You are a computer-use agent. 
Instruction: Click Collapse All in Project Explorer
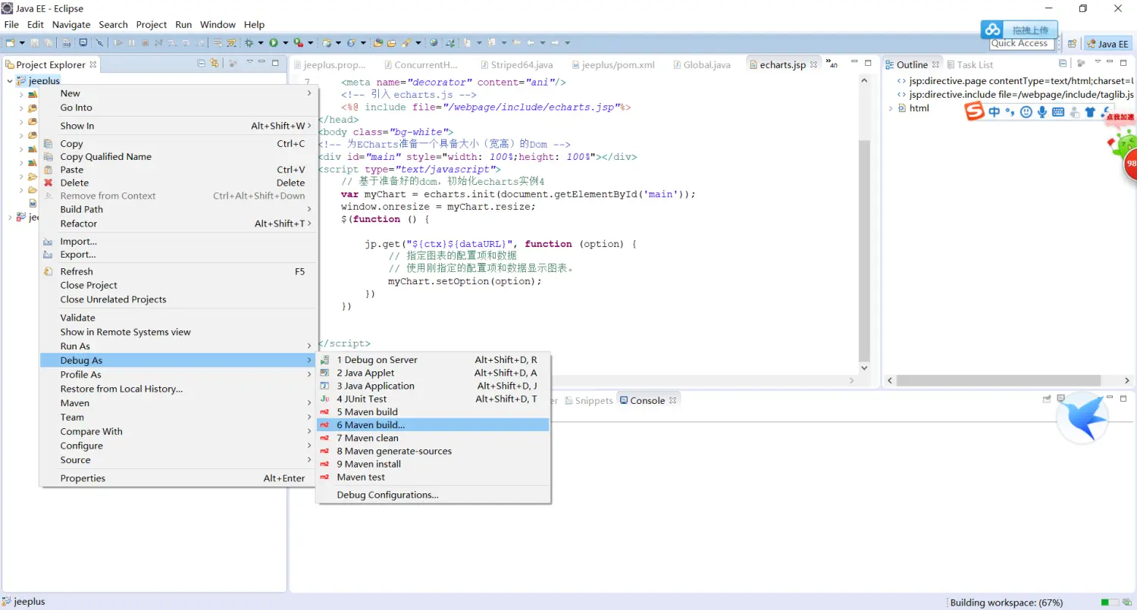(202, 64)
